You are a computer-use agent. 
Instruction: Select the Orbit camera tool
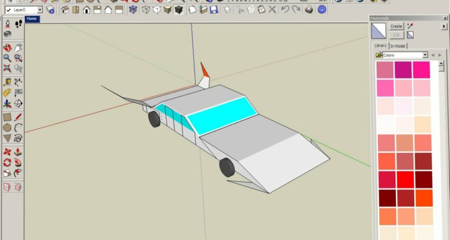7,47
